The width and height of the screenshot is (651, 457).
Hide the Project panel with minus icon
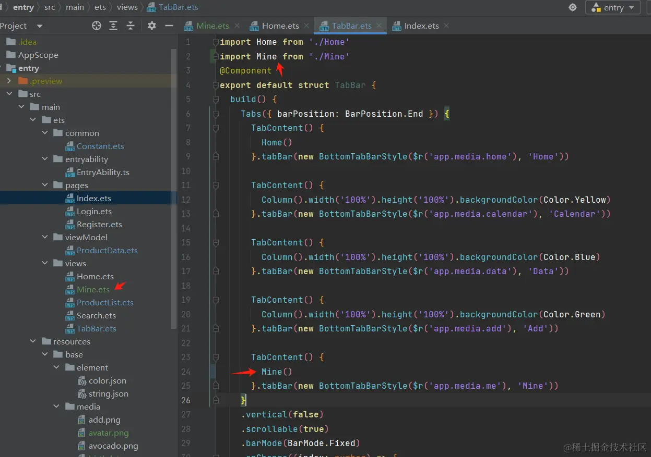(x=169, y=26)
